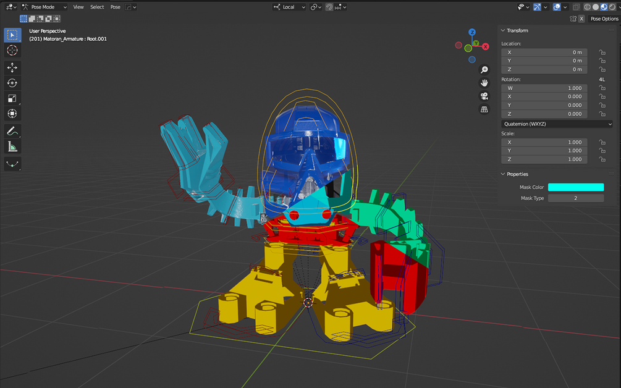Click the Mask Color cyan swatch

point(576,187)
